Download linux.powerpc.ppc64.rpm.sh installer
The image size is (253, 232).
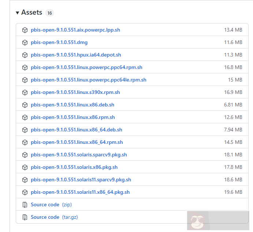coord(86,67)
